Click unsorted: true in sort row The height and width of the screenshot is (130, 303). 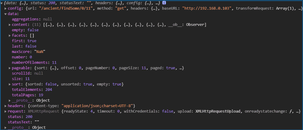[76, 84]
